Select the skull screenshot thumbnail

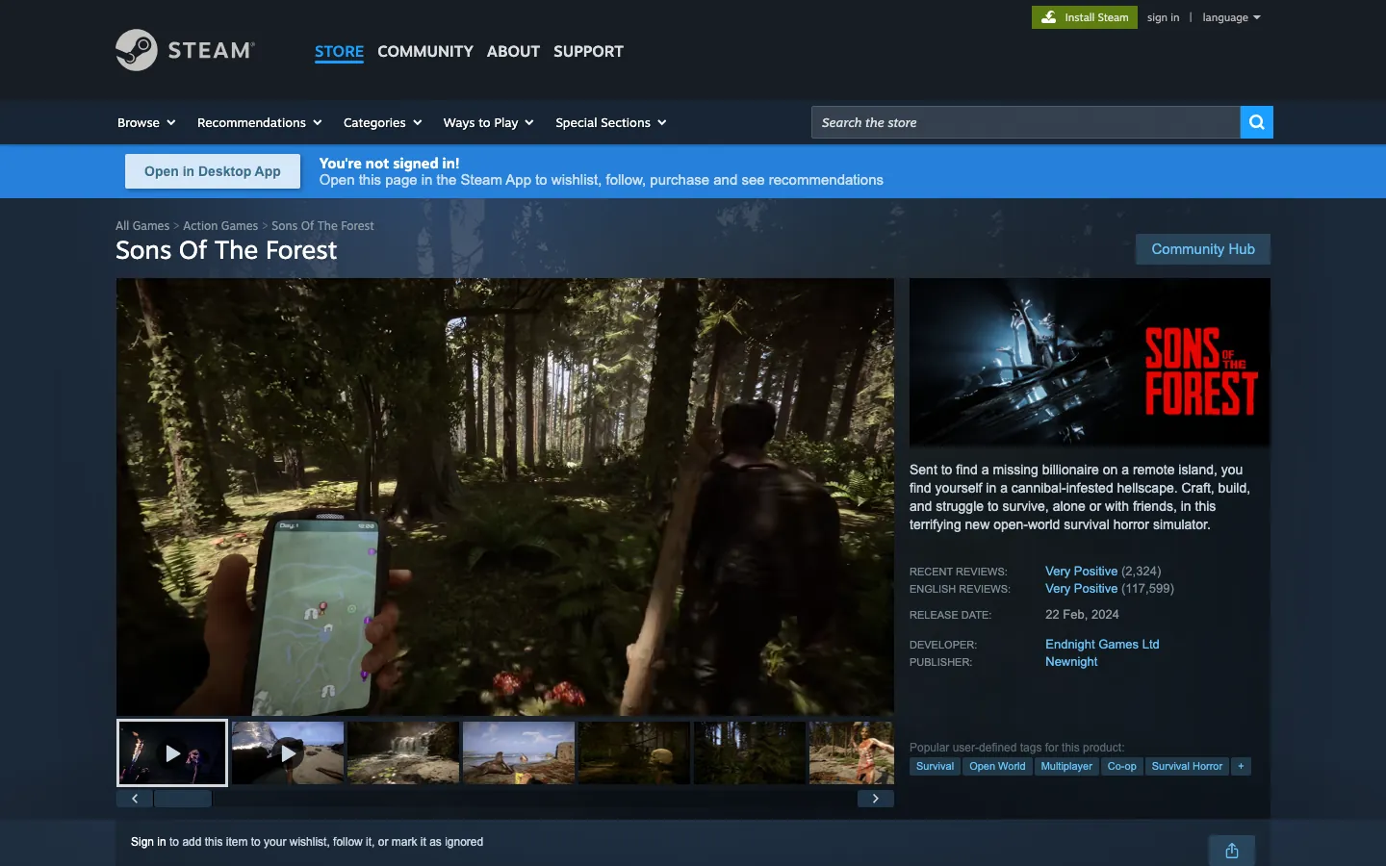(x=634, y=753)
